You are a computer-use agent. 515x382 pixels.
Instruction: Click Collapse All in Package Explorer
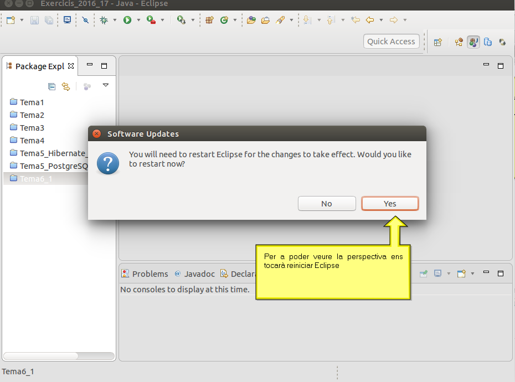pyautogui.click(x=51, y=86)
